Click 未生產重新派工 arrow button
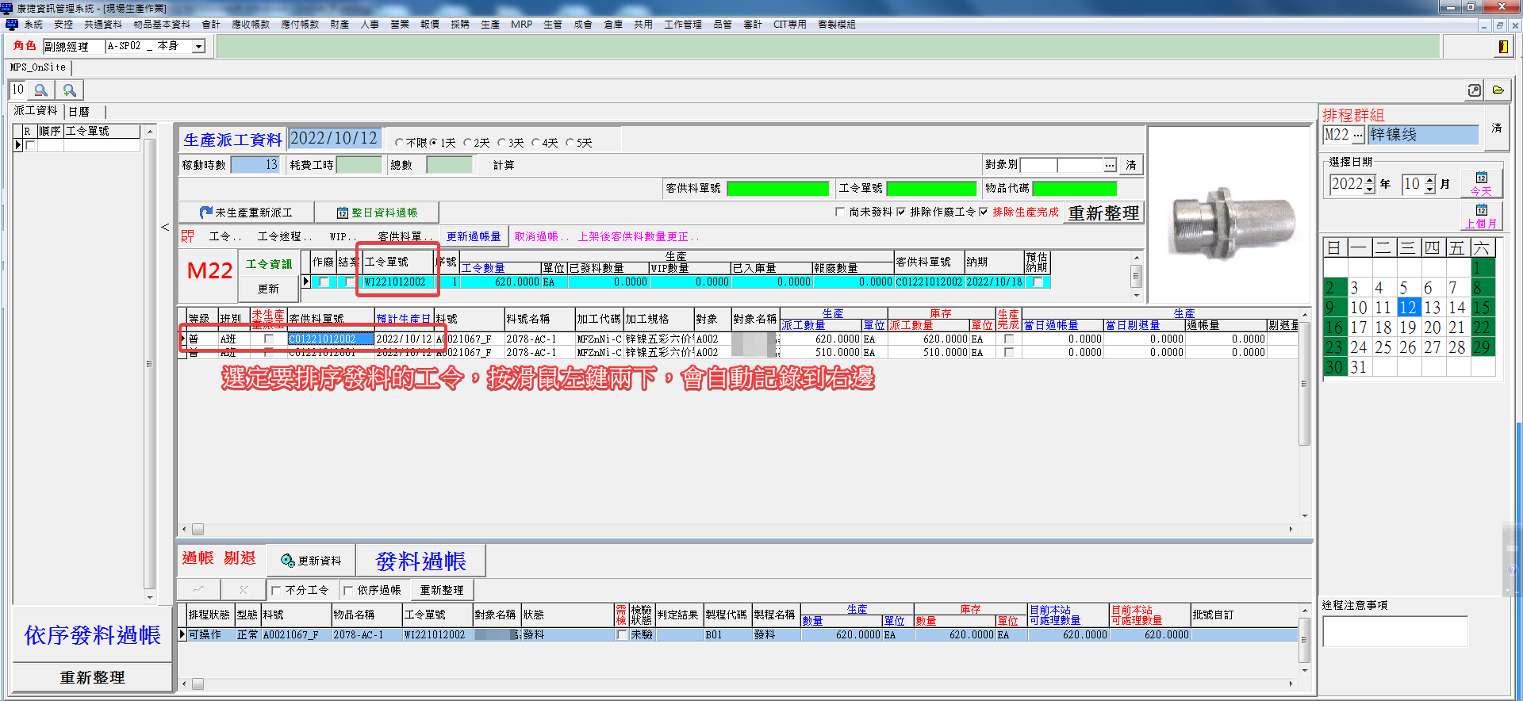The width and height of the screenshot is (1523, 701). (246, 213)
